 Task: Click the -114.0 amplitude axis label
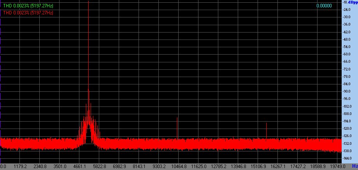click(x=347, y=121)
